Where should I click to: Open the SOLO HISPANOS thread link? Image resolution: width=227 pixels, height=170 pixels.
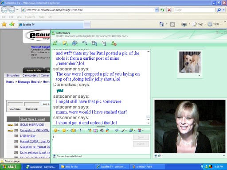(x=32, y=125)
